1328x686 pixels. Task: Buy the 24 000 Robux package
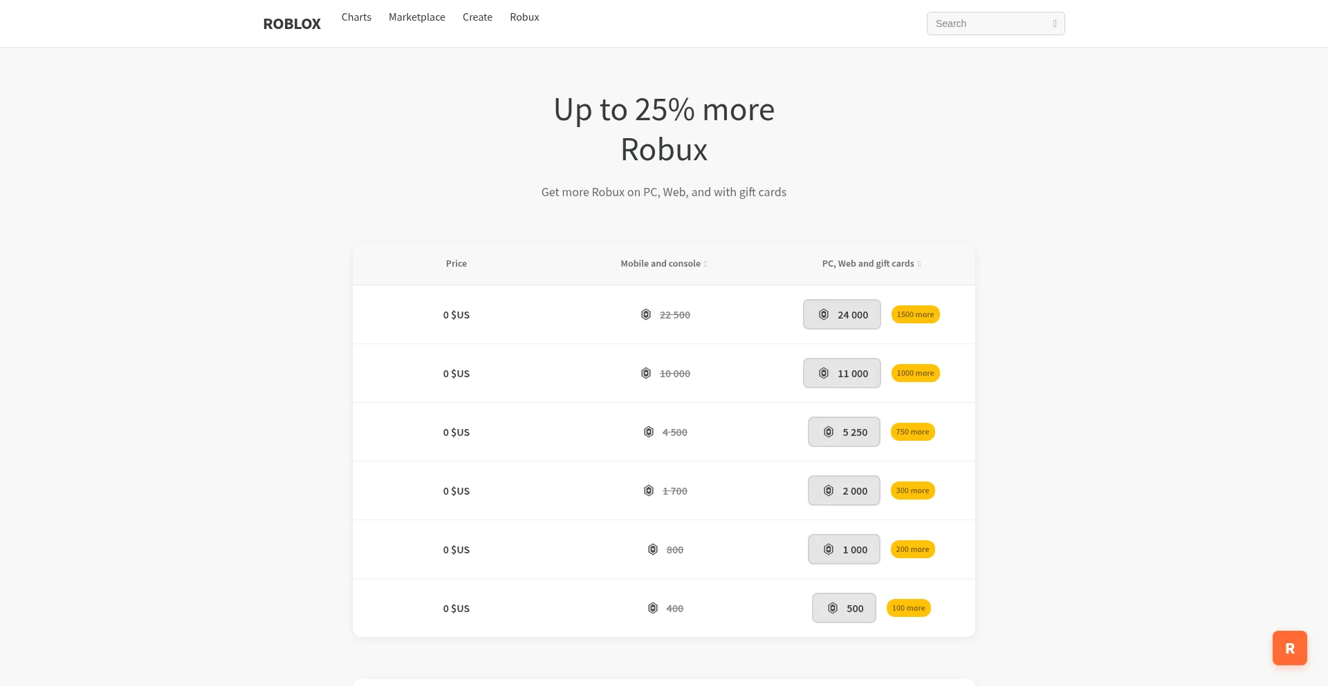842,314
